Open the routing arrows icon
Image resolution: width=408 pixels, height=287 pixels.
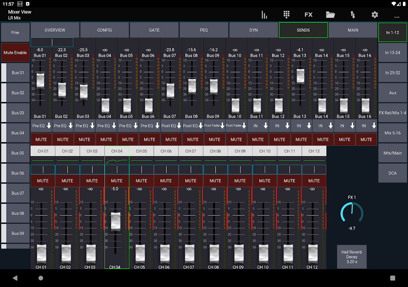(x=352, y=14)
